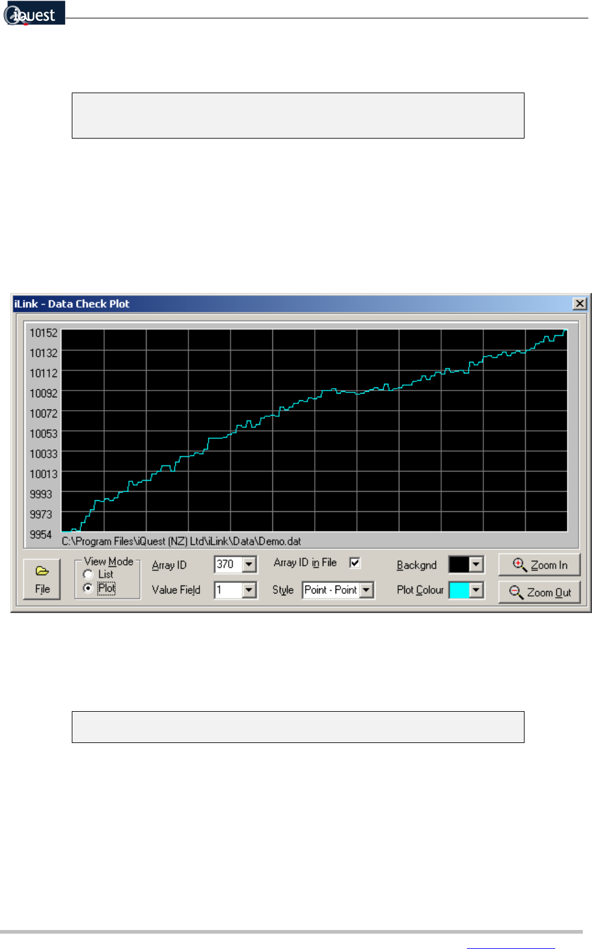Click the Zoom In magnifier button

[x=539, y=565]
